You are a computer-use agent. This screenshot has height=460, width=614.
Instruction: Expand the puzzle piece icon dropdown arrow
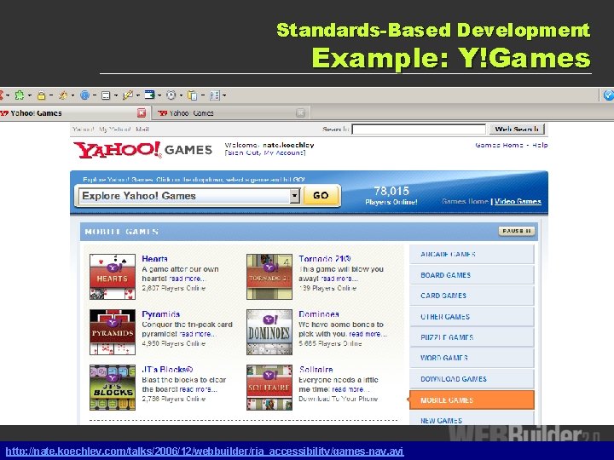[x=29, y=95]
